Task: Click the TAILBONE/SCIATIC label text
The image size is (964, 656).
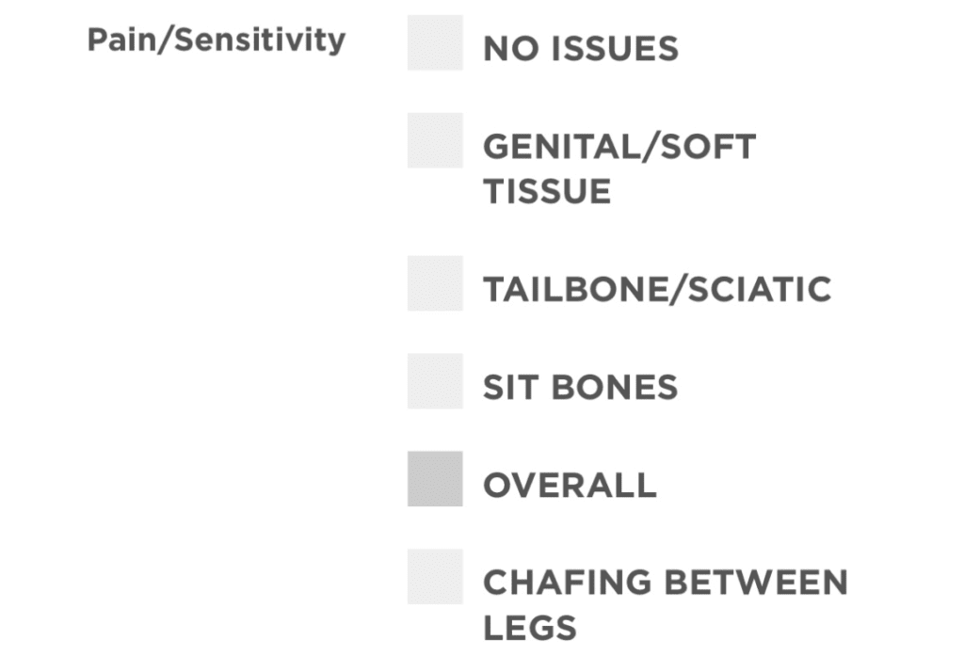Action: (657, 289)
